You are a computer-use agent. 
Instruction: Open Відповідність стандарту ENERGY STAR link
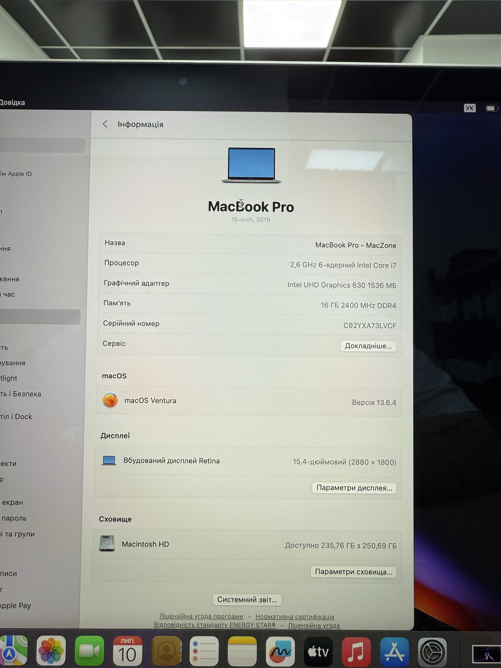pyautogui.click(x=215, y=625)
